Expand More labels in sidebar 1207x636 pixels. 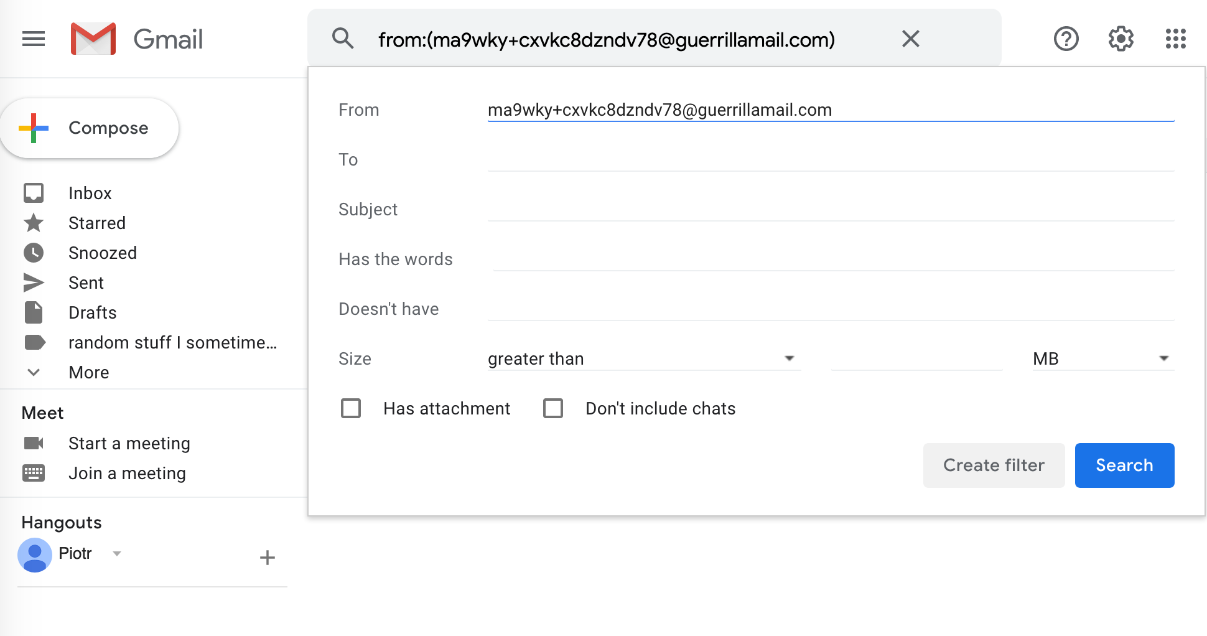pyautogui.click(x=88, y=372)
